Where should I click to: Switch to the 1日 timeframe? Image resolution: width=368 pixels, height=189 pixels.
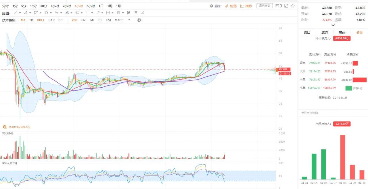(x=101, y=6)
